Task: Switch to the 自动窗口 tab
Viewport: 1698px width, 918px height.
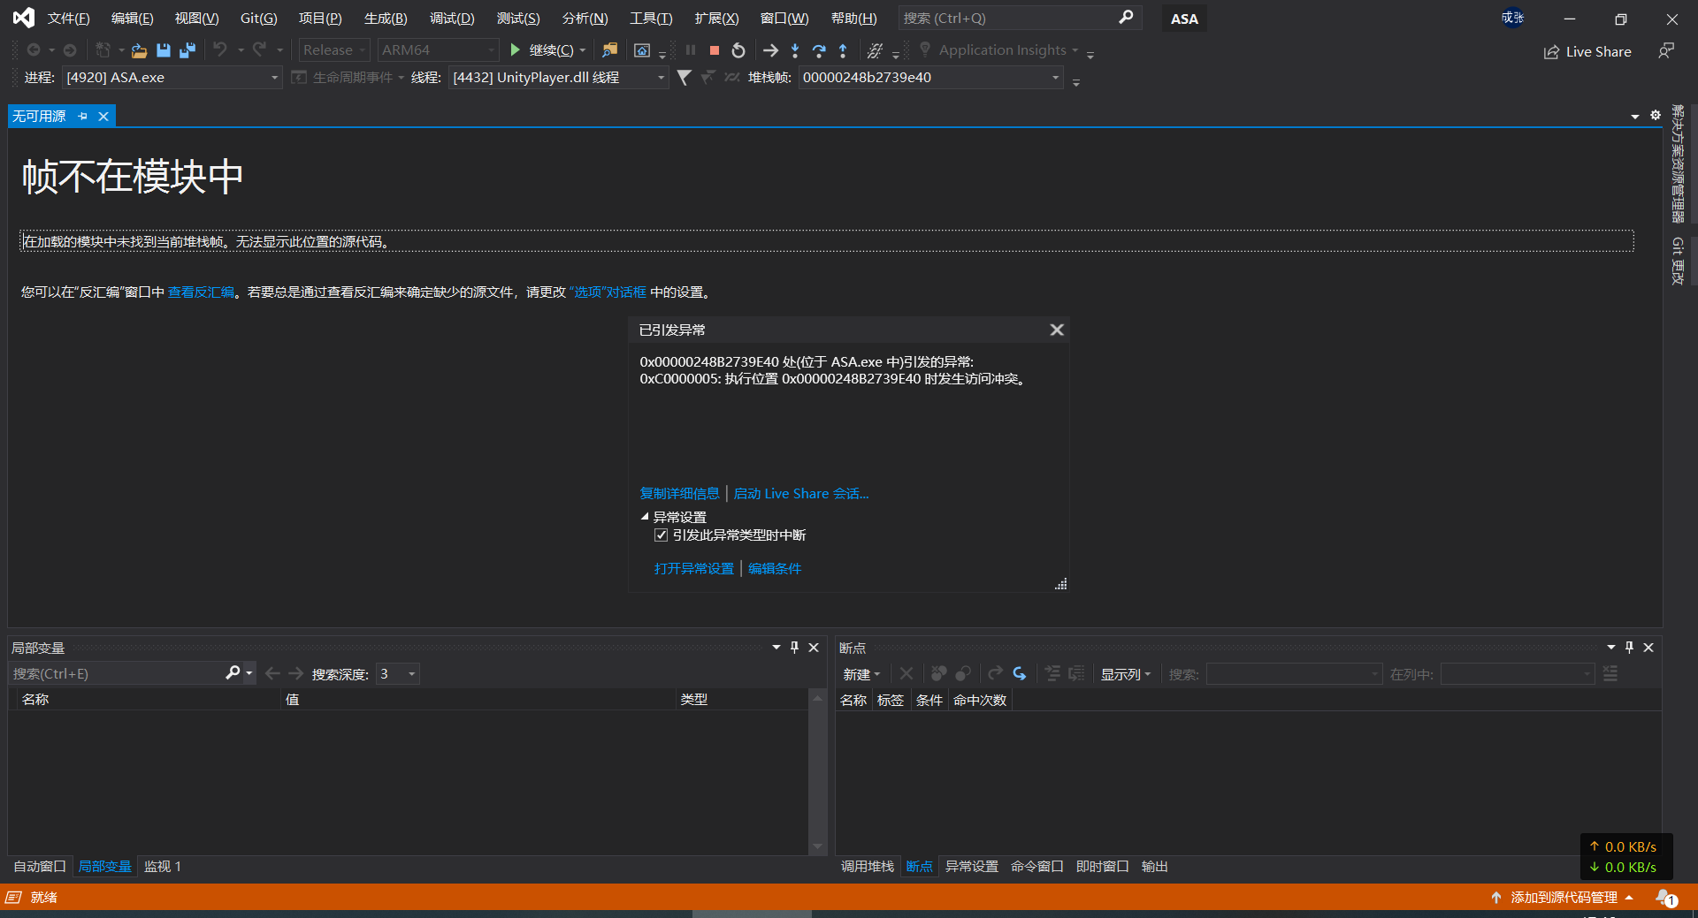Action: (40, 867)
